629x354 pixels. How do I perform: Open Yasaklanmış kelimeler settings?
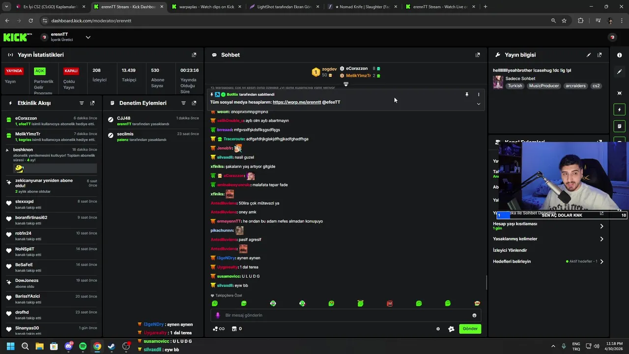[548, 239]
